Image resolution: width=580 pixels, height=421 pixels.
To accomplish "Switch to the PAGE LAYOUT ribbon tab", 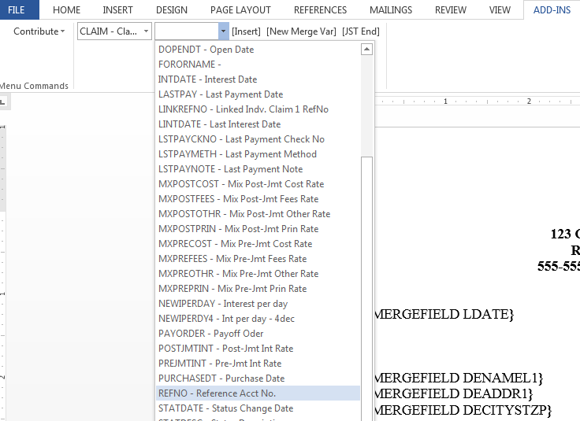I will point(240,10).
